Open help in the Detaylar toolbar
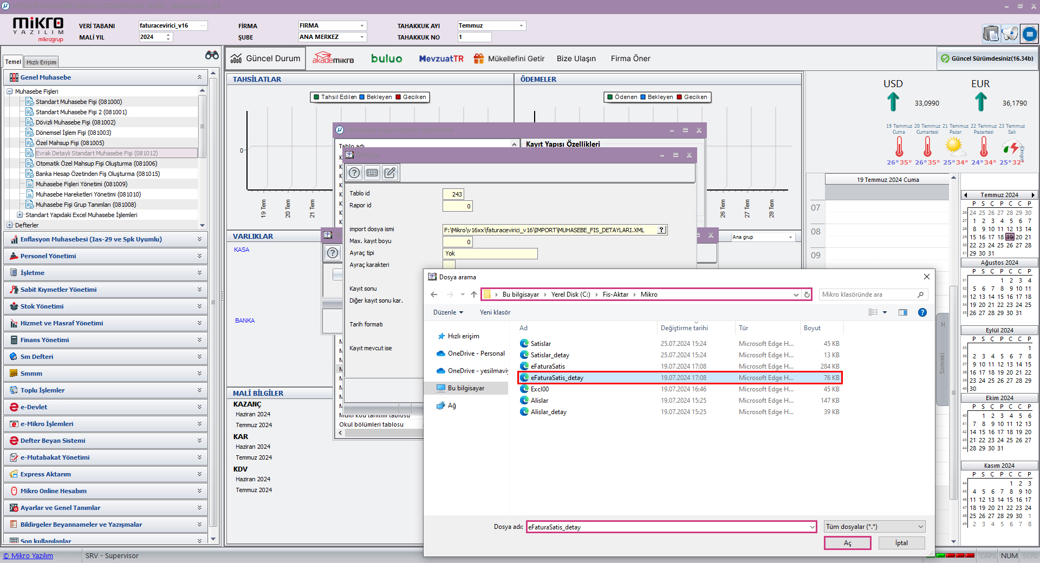Viewport: 1040px width, 563px height. [354, 173]
